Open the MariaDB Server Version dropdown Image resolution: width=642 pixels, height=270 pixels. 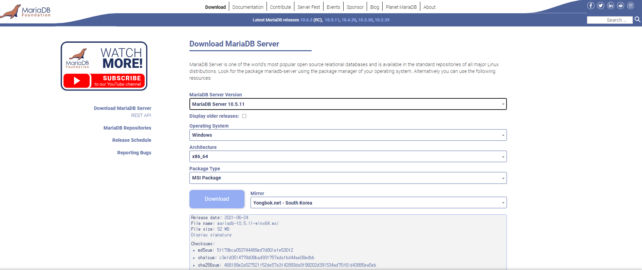(348, 104)
